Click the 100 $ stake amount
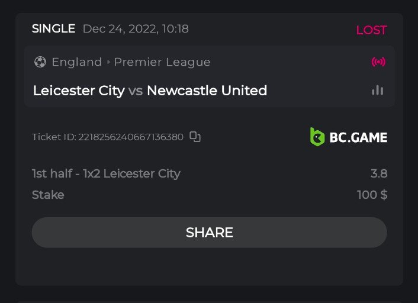Screen dimensions: 418x303 [x=372, y=195]
